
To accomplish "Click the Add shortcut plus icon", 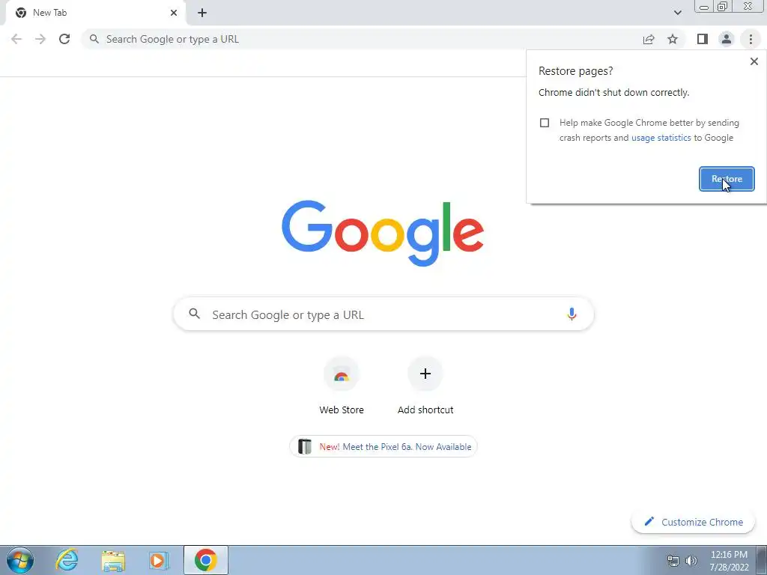I will pos(425,374).
